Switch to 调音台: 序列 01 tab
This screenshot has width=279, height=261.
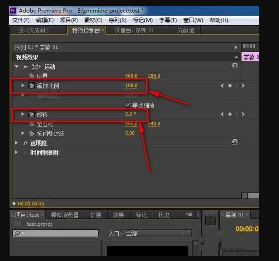134,31
